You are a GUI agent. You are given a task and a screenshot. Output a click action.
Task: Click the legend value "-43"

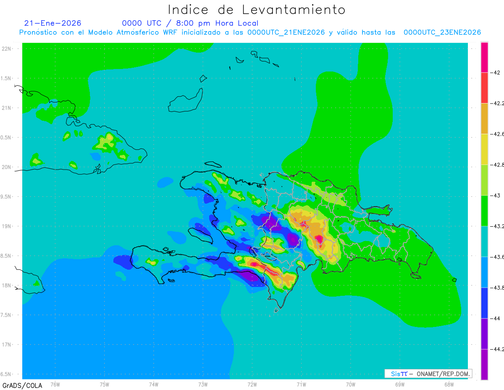[496, 195]
